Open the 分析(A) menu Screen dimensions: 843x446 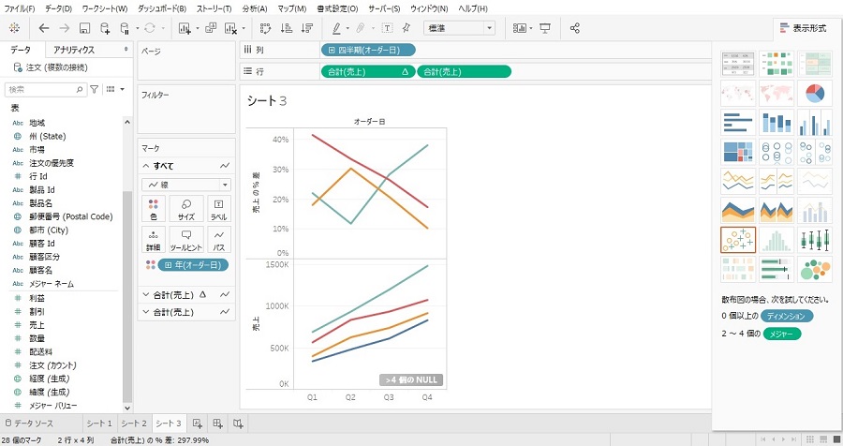tap(255, 7)
